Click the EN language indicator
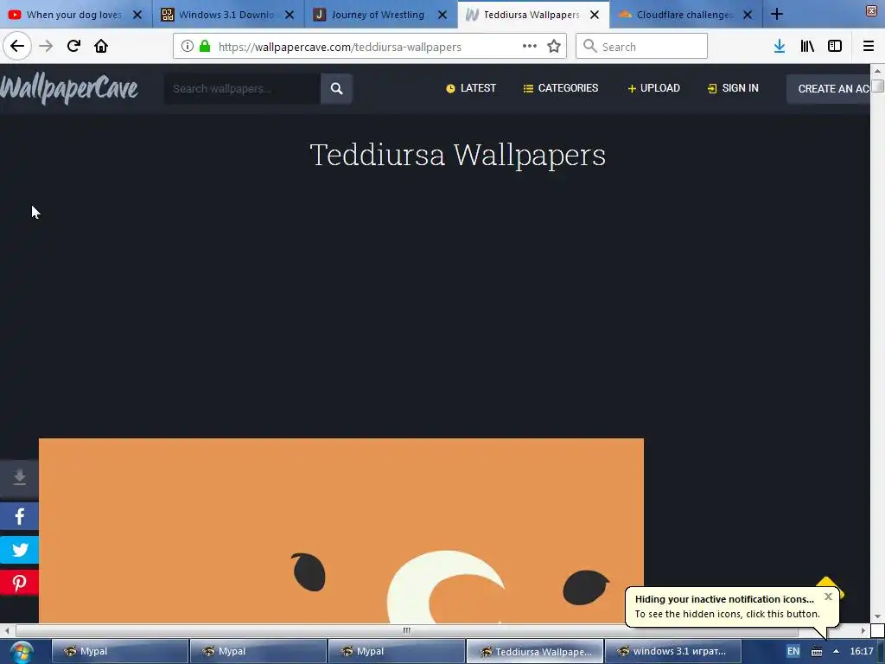This screenshot has height=664, width=885. click(793, 652)
